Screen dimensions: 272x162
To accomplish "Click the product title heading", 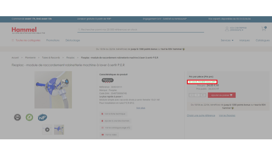I will tap(68, 65).
